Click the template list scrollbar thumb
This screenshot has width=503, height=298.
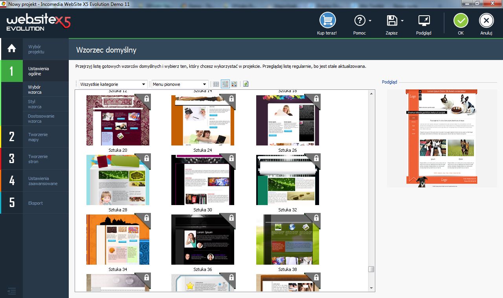371,269
